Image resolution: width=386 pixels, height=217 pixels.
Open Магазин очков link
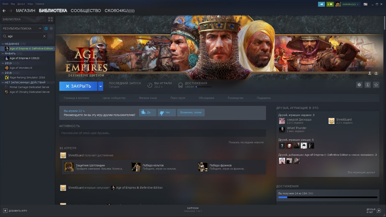(148, 98)
